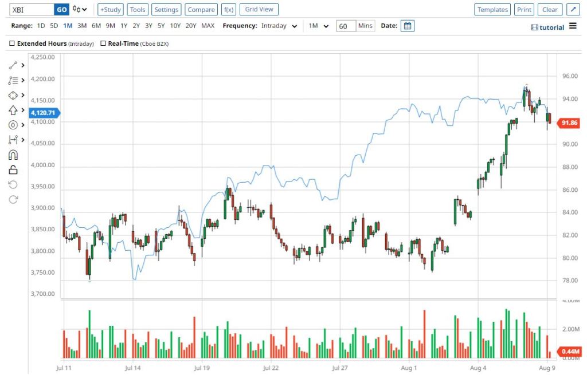The image size is (587, 375).
Task: Pick the circle marker tool
Action: tap(13, 124)
